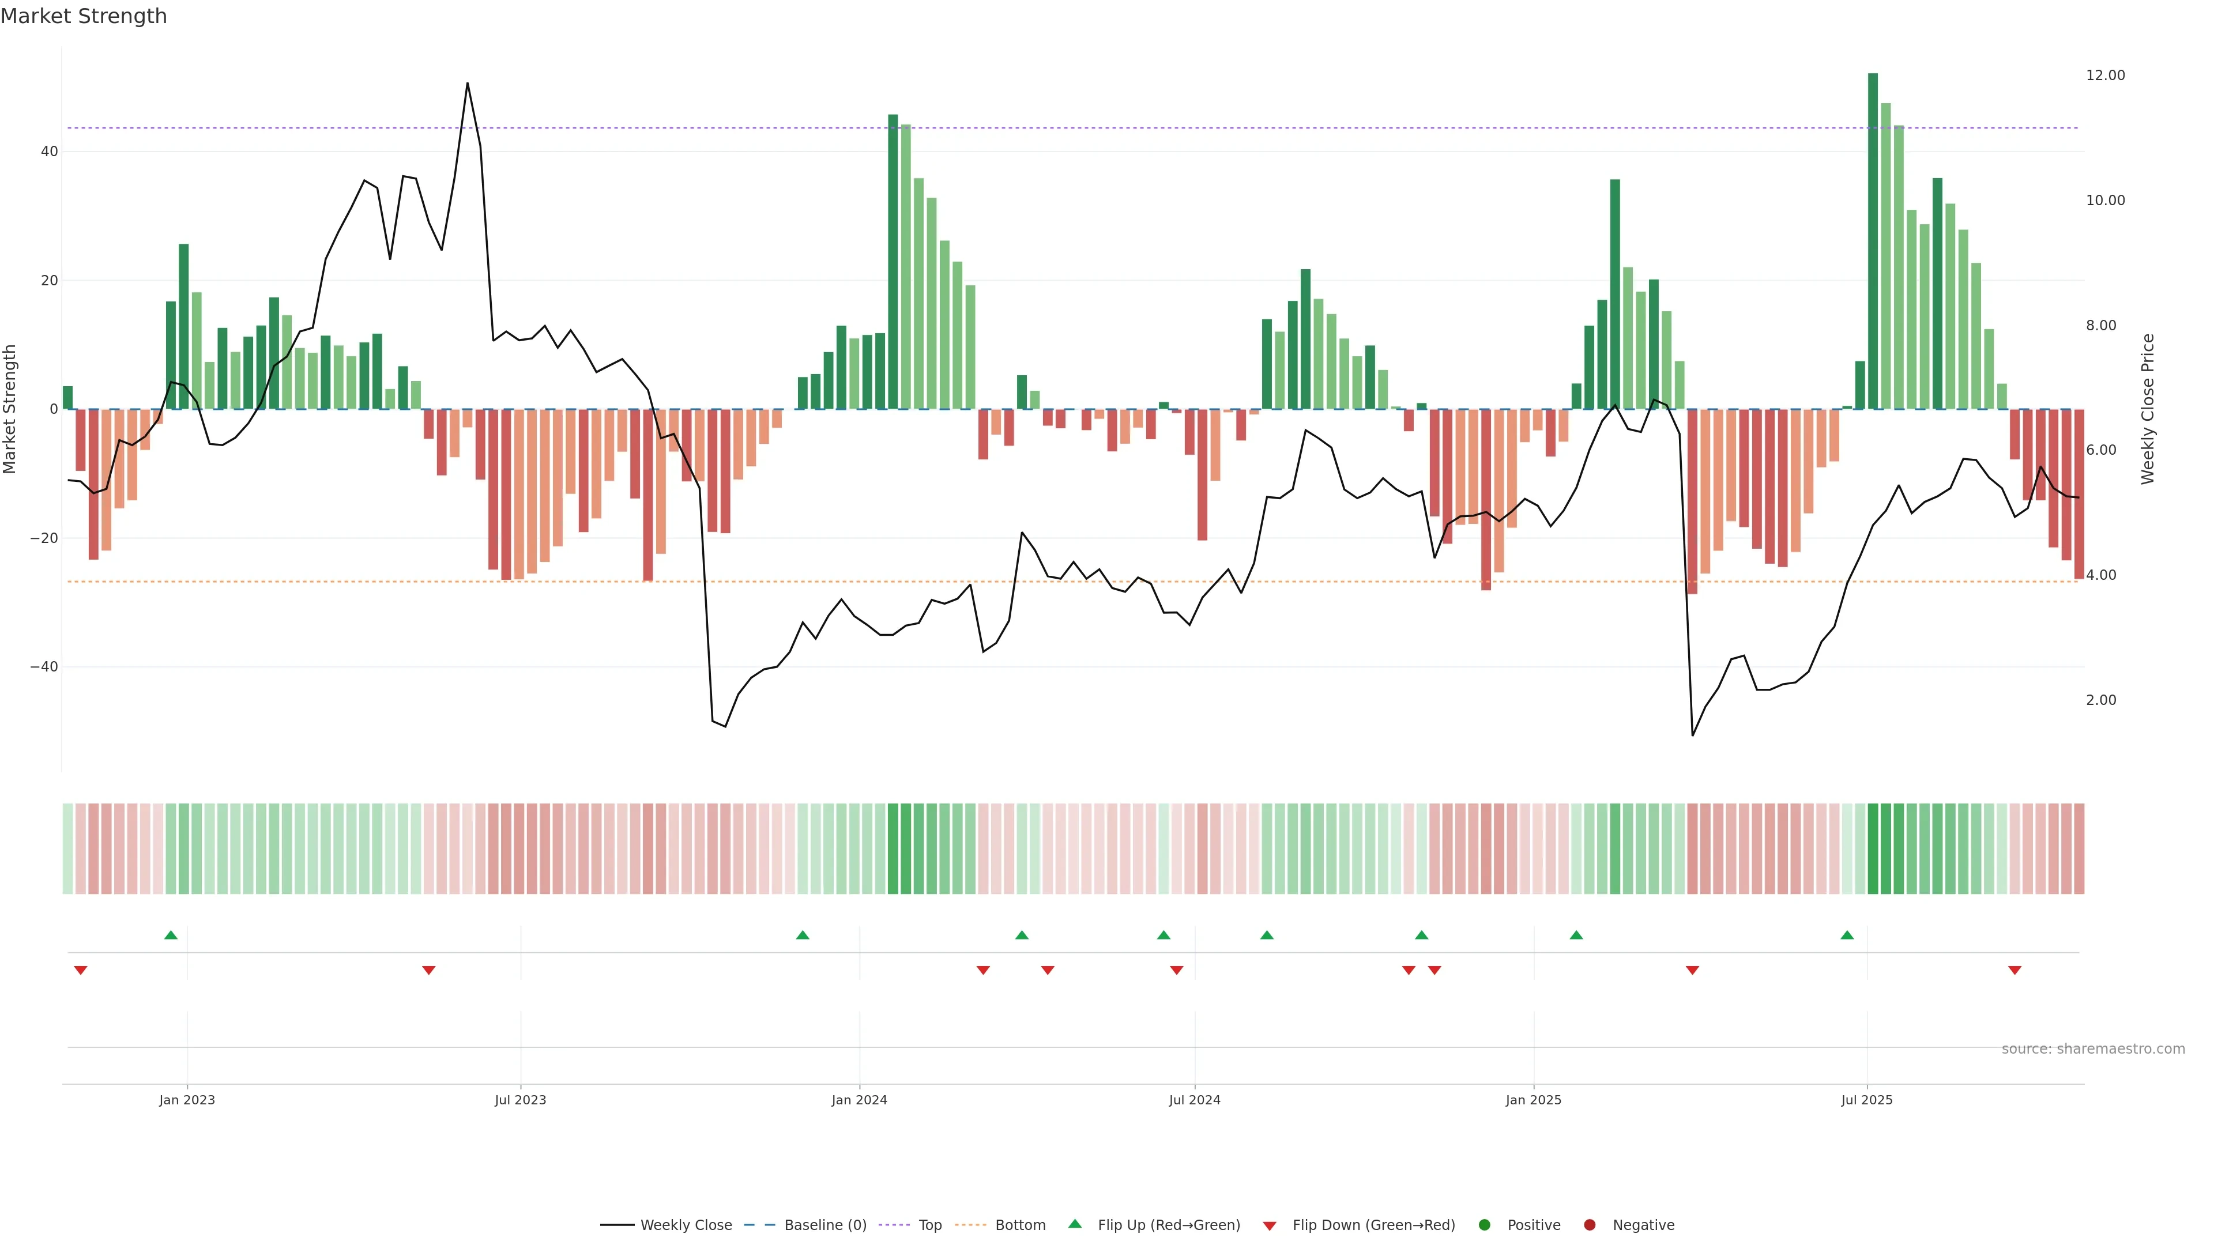Click the rightmost red flip-down triangle marker
The width and height of the screenshot is (2214, 1245).
point(2015,970)
